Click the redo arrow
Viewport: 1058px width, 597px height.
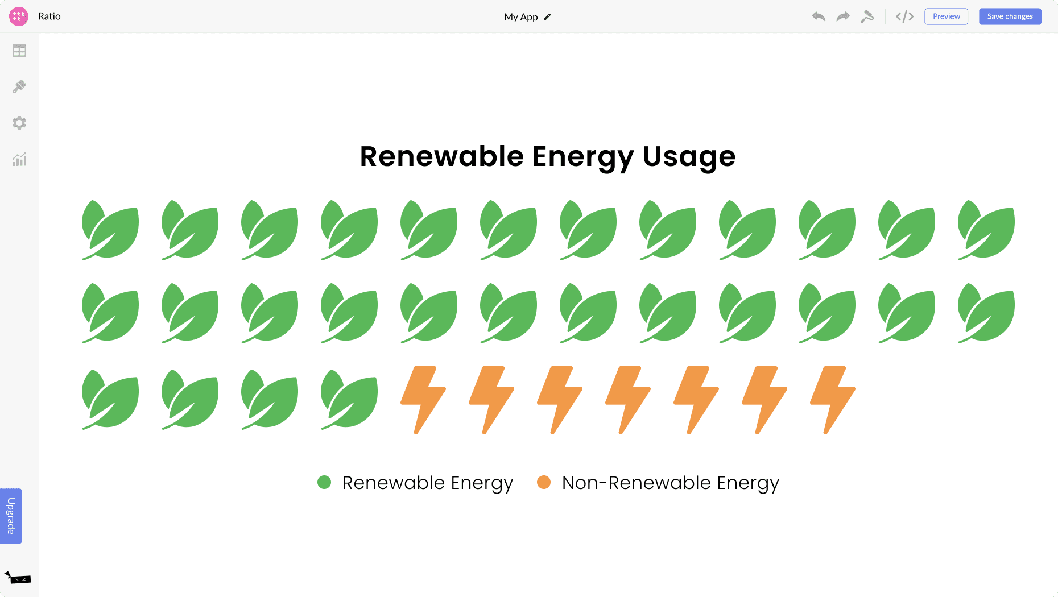(843, 16)
